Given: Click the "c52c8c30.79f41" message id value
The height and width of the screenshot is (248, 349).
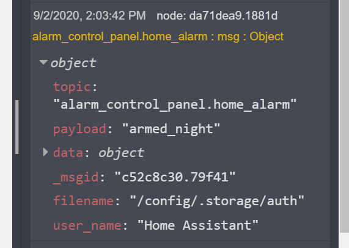Looking at the screenshot, I should 175,177.
